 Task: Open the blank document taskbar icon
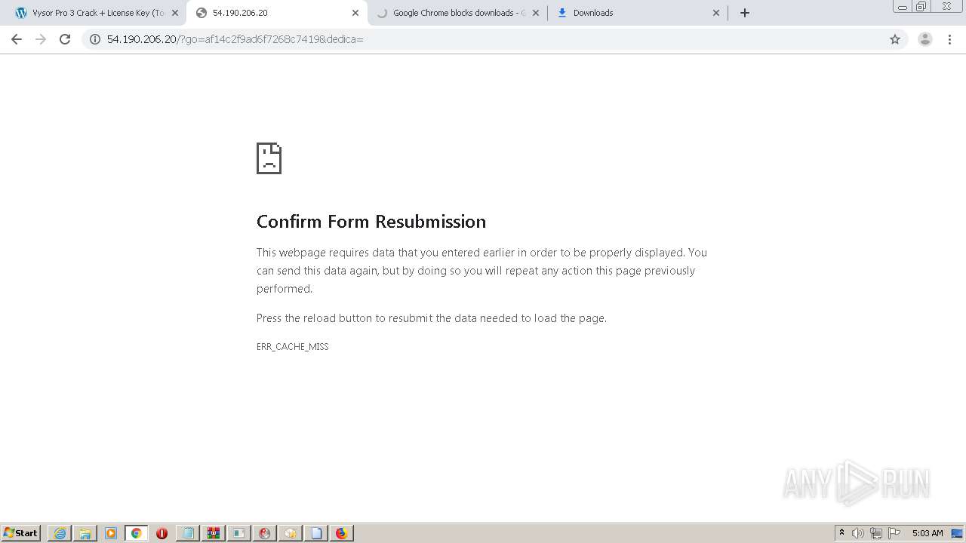[315, 533]
